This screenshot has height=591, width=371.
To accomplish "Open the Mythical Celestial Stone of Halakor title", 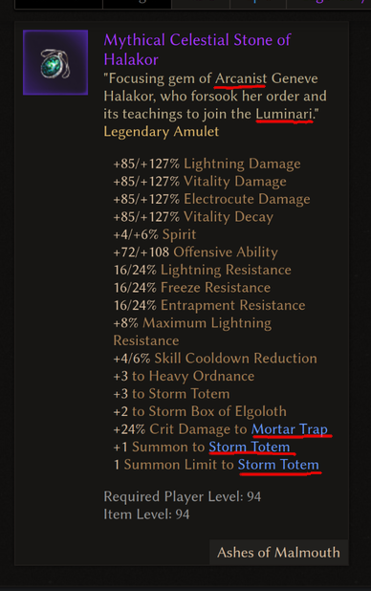I will 197,50.
